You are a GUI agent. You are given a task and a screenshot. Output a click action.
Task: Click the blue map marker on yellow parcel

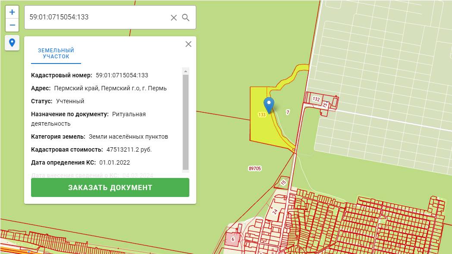269,104
